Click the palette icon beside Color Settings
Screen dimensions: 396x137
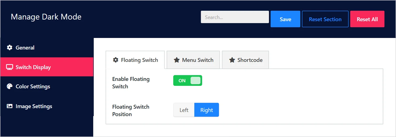(x=10, y=86)
